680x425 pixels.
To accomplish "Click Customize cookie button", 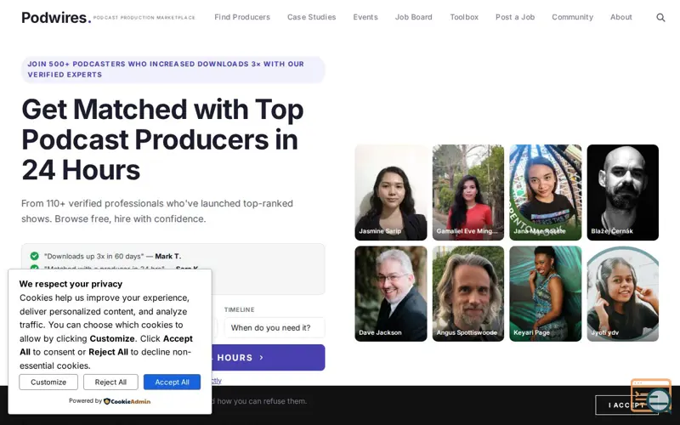I will [x=48, y=382].
